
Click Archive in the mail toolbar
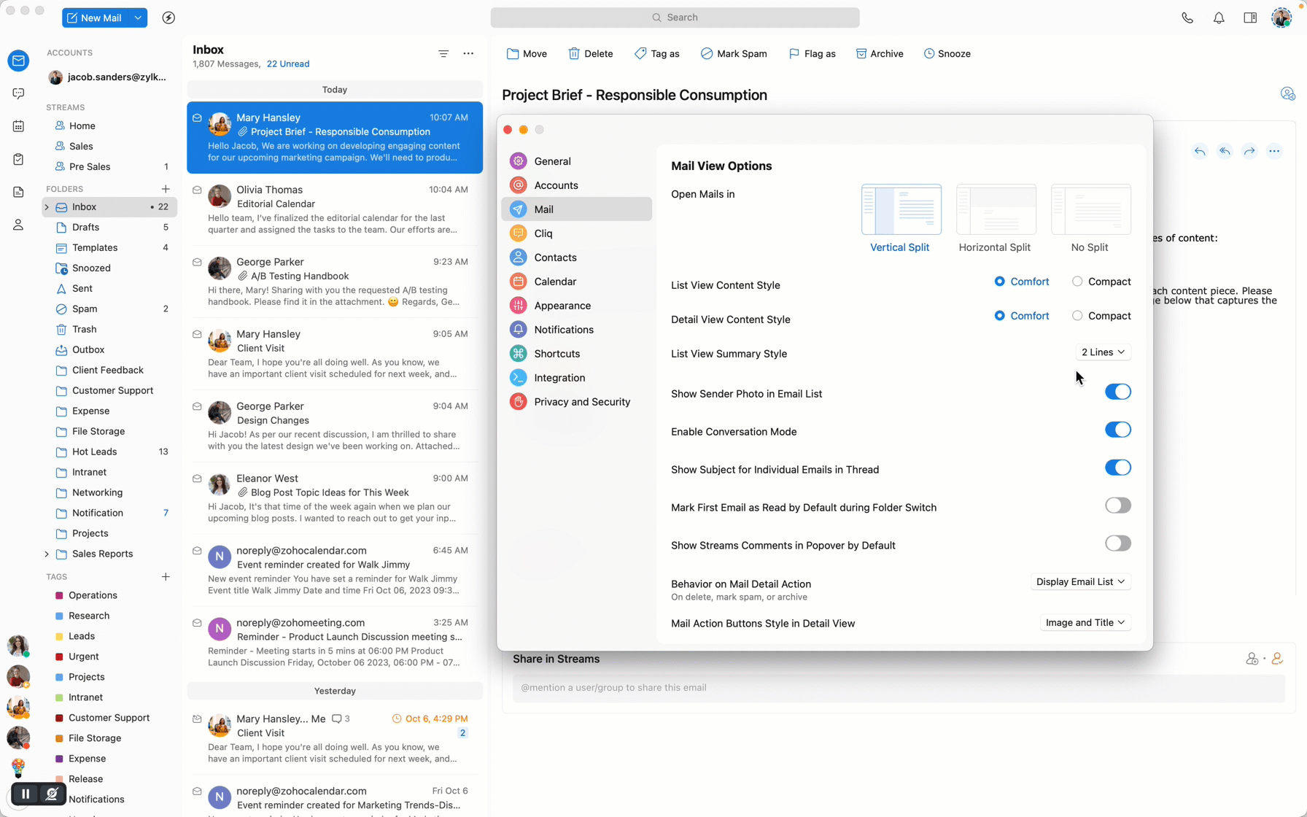click(880, 53)
